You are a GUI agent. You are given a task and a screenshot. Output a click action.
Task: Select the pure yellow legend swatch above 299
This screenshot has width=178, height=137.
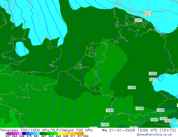[x=60, y=133]
